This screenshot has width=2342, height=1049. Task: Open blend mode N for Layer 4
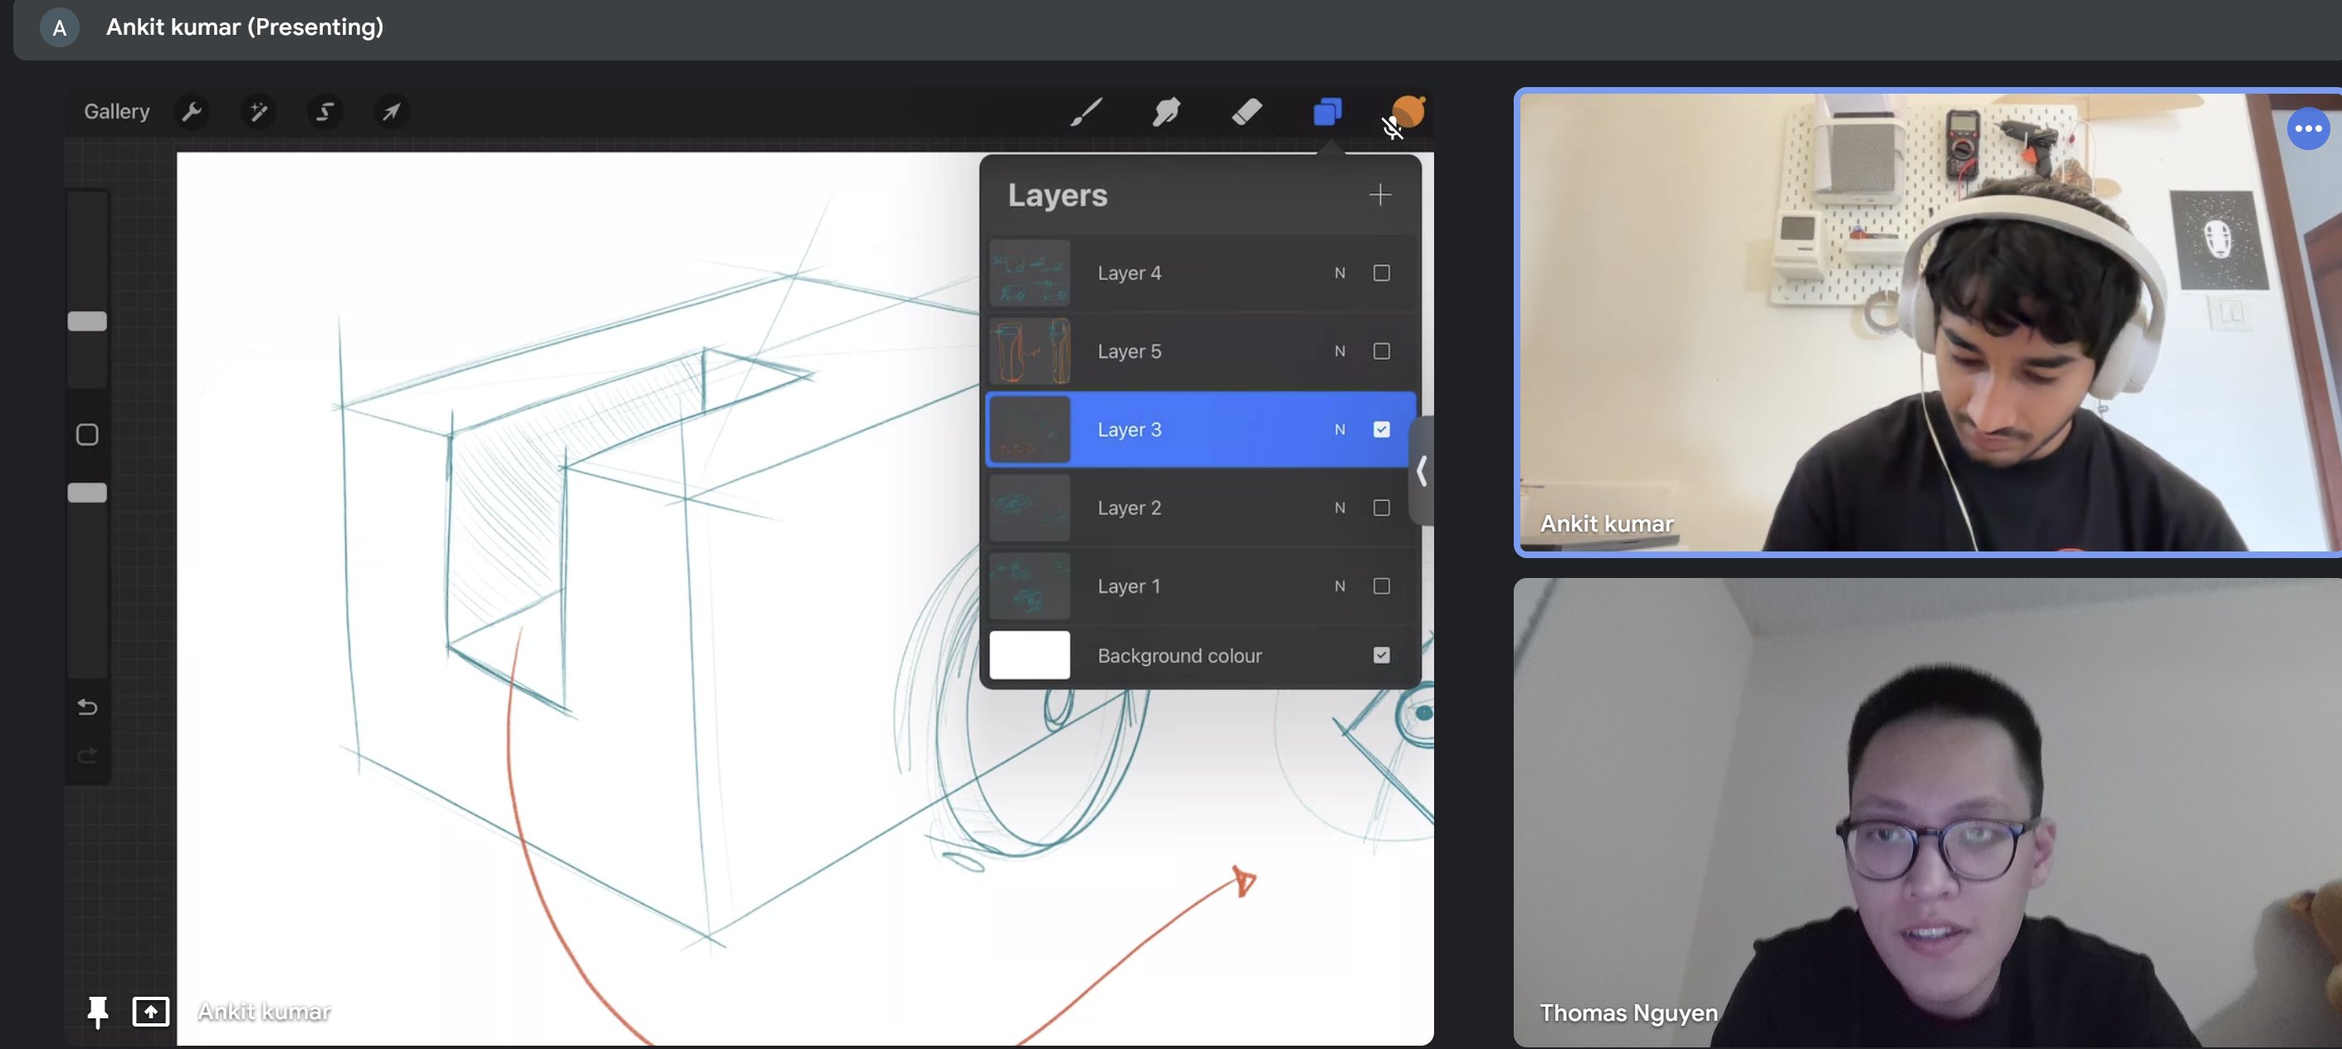click(x=1339, y=273)
